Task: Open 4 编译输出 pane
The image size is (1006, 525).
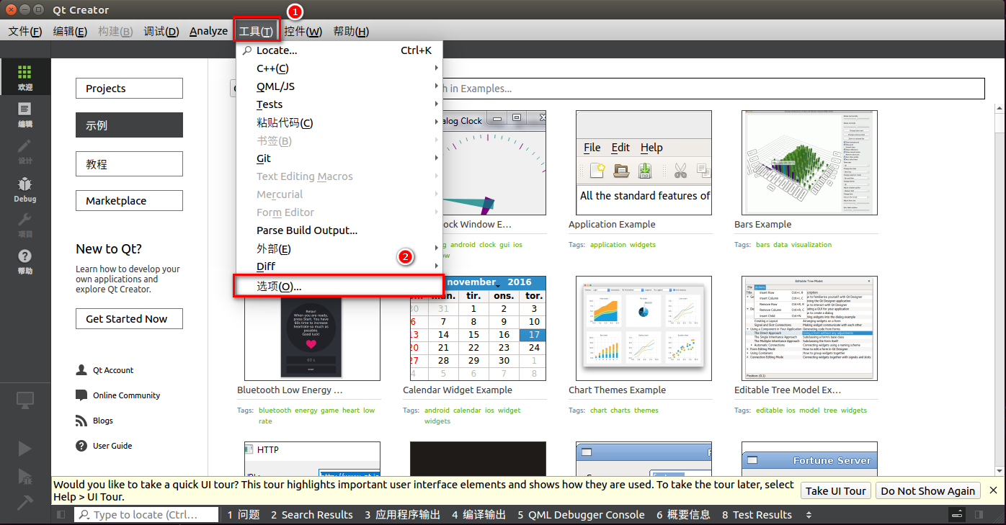Action: [478, 515]
